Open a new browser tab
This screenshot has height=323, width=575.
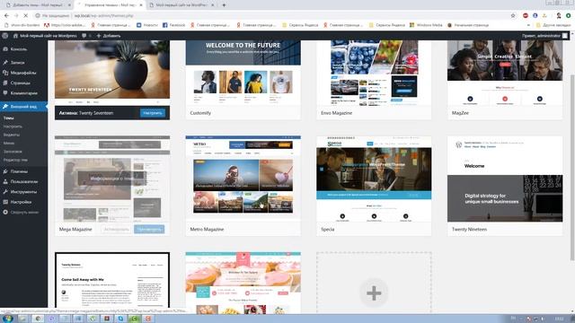(x=224, y=5)
